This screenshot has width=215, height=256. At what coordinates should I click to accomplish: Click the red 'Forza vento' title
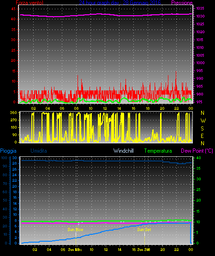point(30,3)
